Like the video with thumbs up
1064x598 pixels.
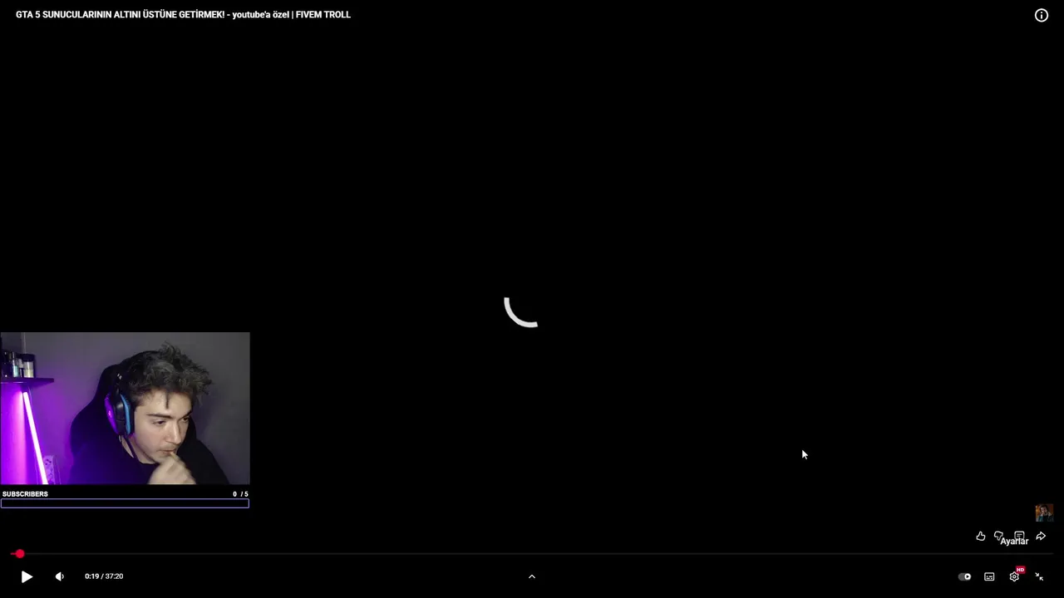click(981, 537)
